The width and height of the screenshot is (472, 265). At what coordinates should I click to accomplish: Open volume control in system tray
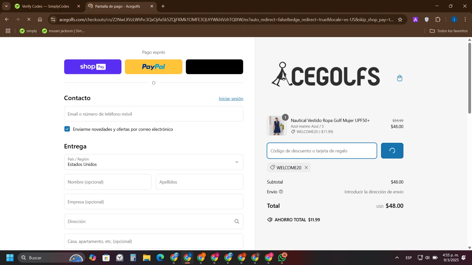[x=427, y=258]
